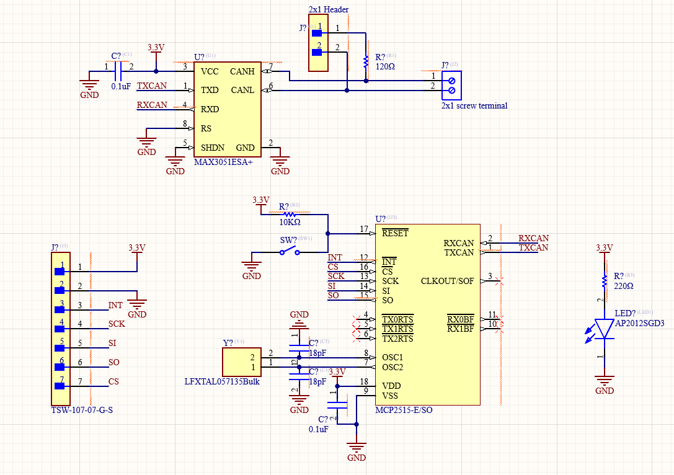Image resolution: width=674 pixels, height=475 pixels.
Task: Select the '2x1 Header' label text
Action: 329,9
